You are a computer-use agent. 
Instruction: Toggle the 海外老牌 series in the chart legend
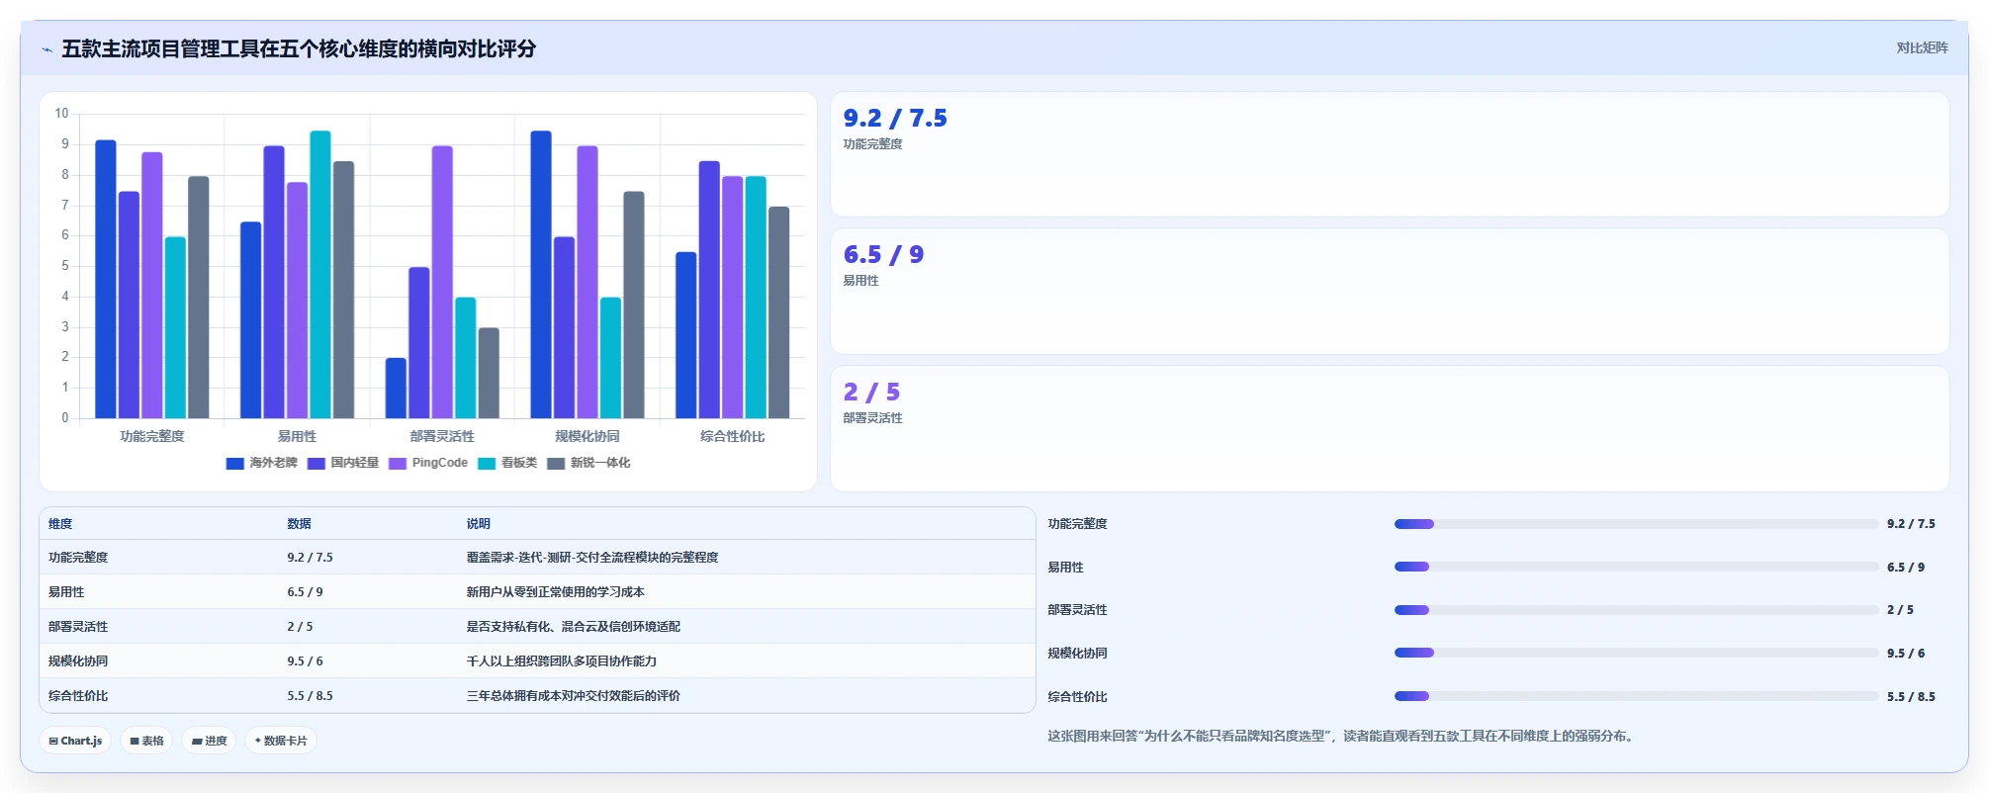262,463
